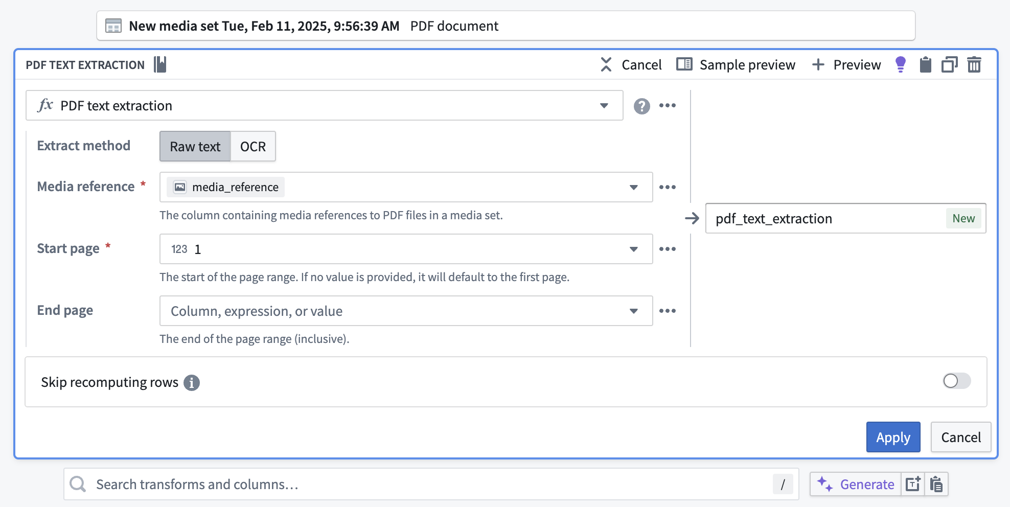The image size is (1010, 507).
Task: Open help question mark icon
Action: tap(641, 106)
